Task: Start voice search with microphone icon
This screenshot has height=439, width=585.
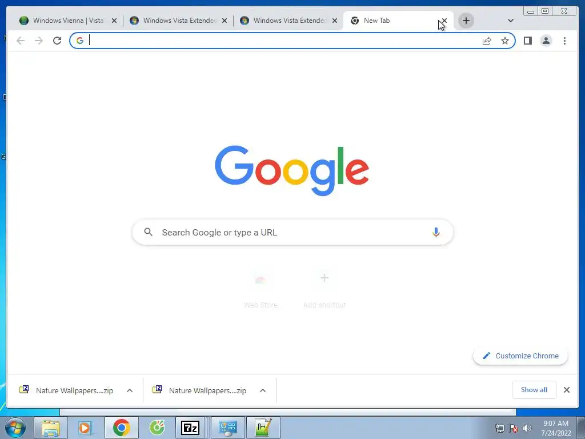Action: (x=436, y=232)
